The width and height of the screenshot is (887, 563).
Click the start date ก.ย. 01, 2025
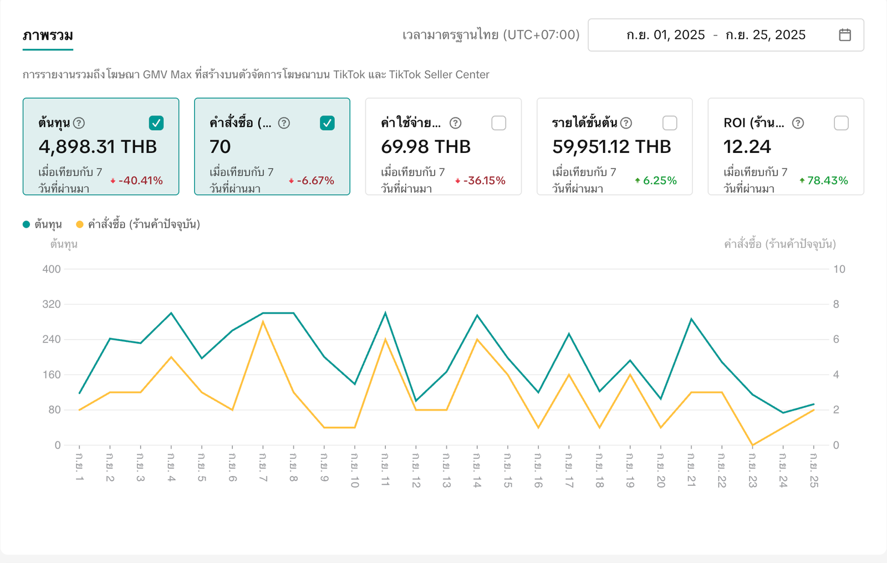[665, 35]
